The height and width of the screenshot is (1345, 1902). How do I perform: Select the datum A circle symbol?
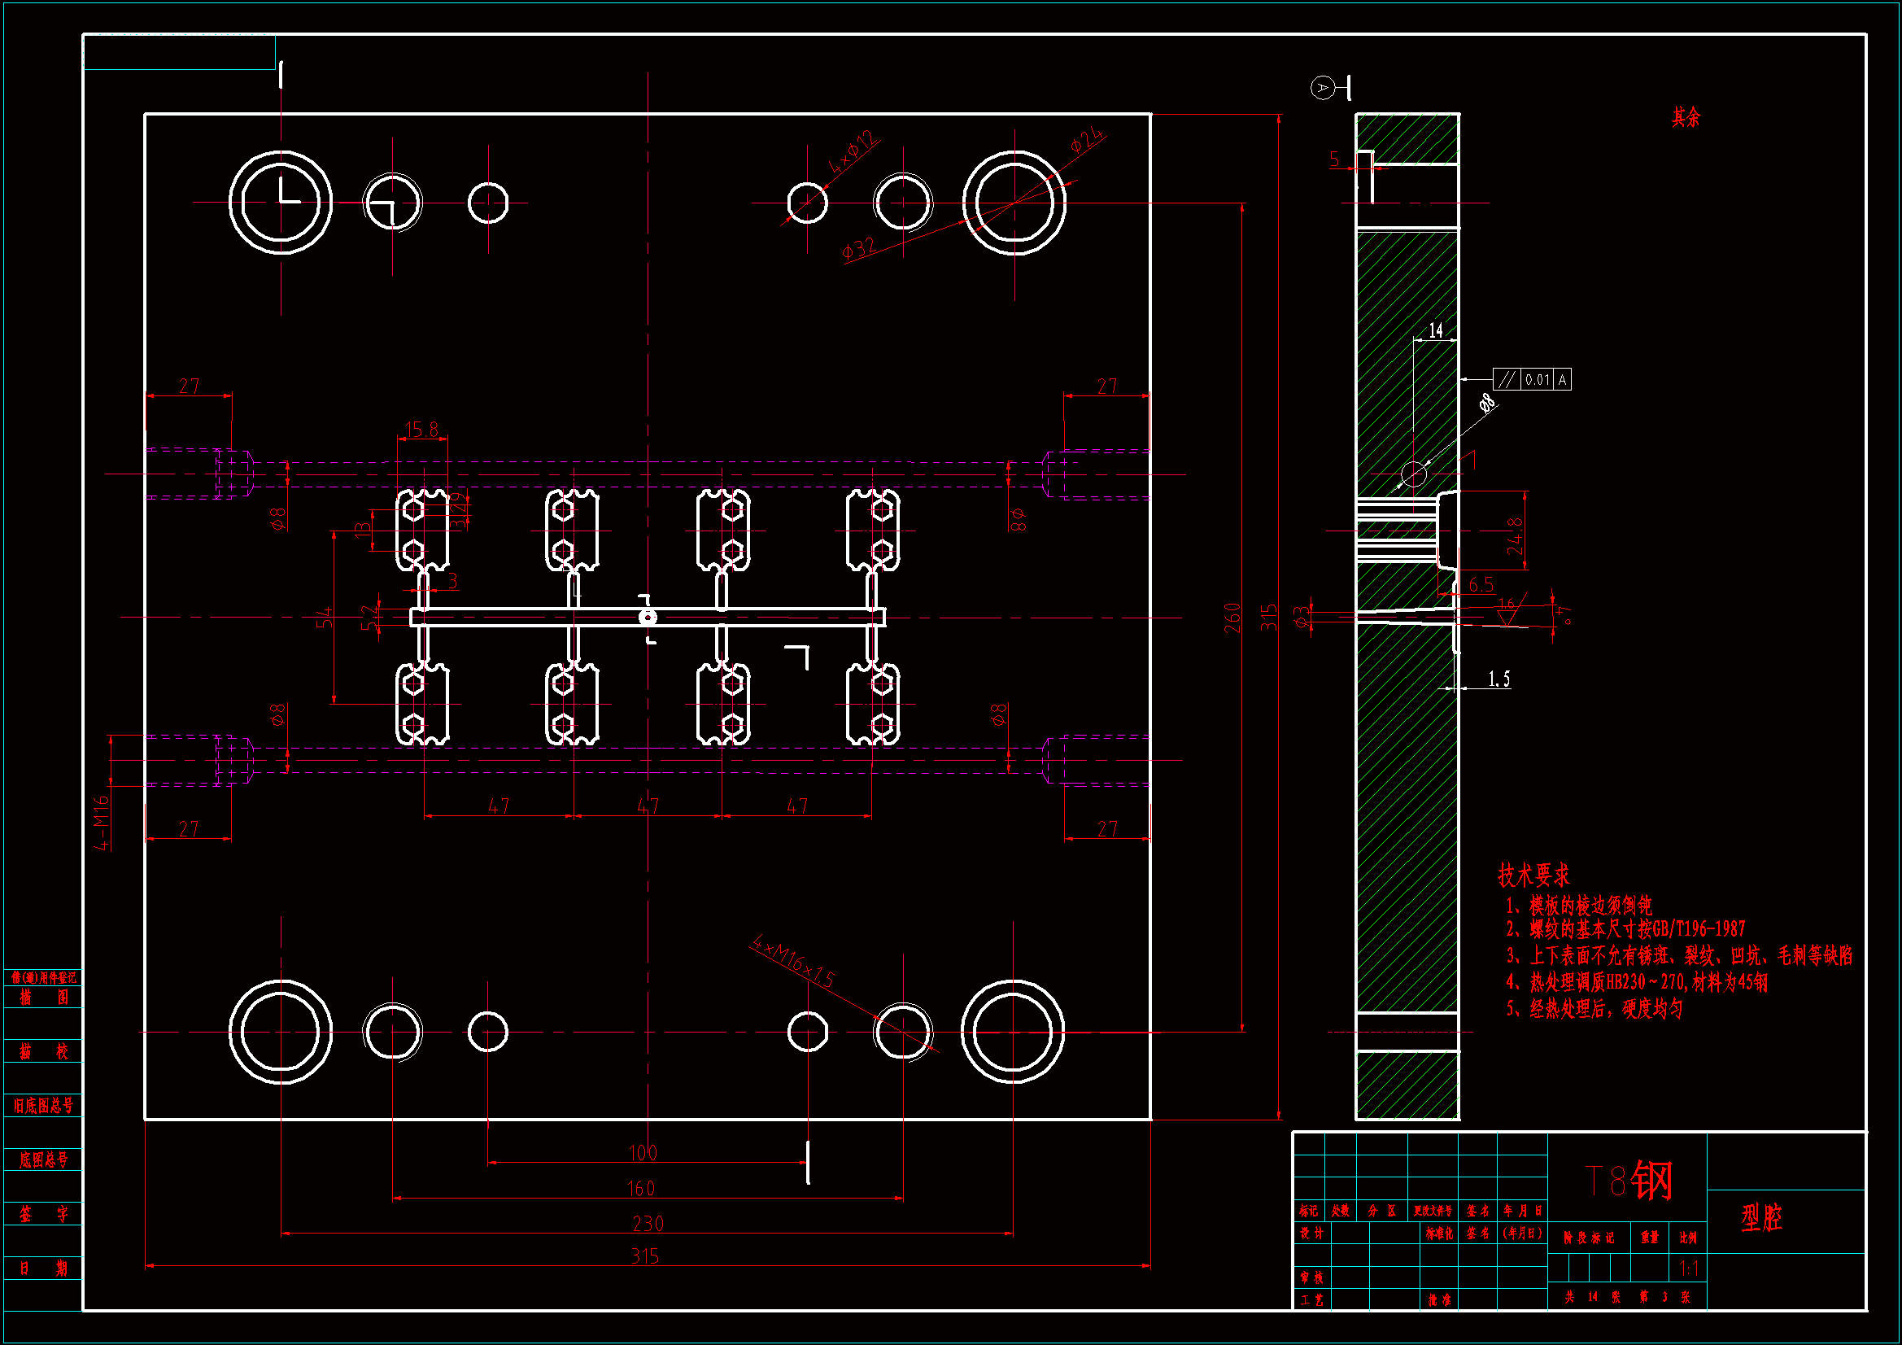[x=1322, y=87]
